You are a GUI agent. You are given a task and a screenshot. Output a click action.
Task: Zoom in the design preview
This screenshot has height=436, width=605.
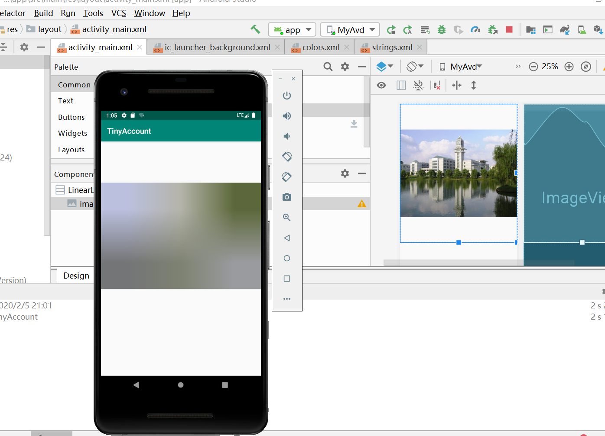[x=569, y=67]
